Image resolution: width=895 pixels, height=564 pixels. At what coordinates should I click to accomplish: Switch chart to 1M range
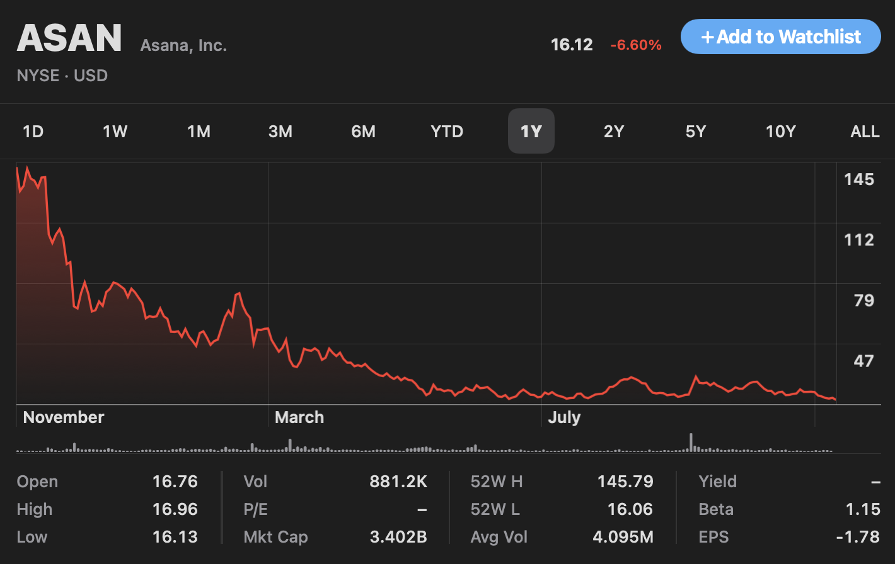coord(199,132)
